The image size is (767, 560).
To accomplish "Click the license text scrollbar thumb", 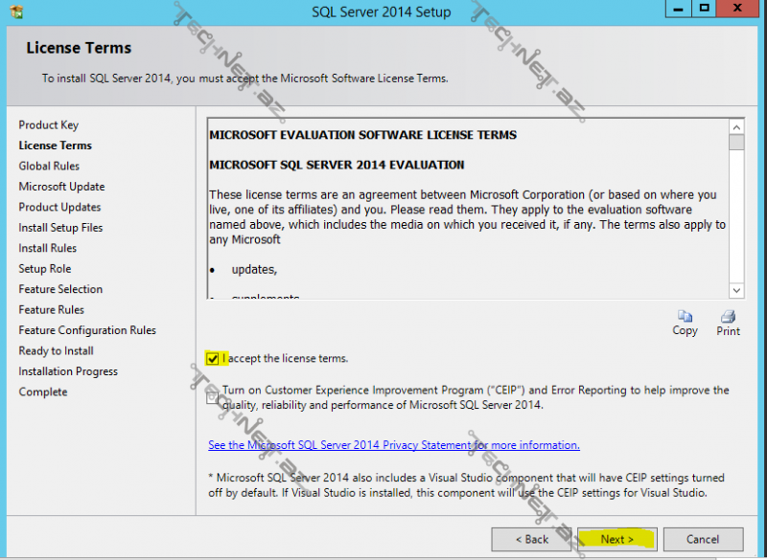I will 735,143.
